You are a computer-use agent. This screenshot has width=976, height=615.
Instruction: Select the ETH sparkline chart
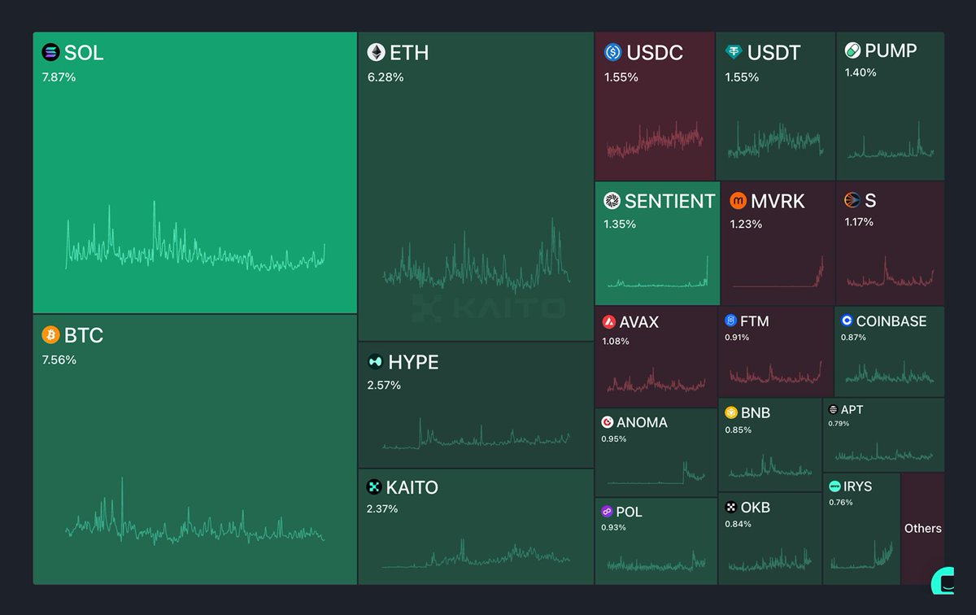(x=476, y=260)
